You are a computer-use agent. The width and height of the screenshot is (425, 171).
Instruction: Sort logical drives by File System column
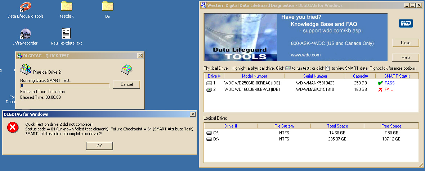pyautogui.click(x=284, y=126)
